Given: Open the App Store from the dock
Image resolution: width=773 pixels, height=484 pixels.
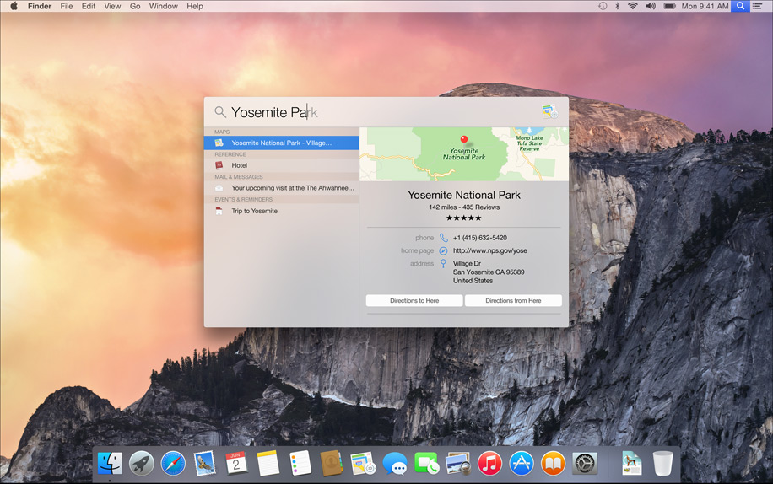Looking at the screenshot, I should point(522,463).
